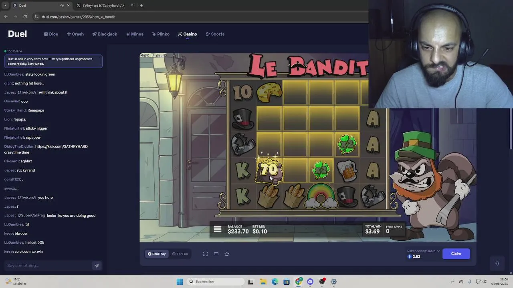Open Microsoft Store from taskbar
Screen dimensions: 513x288
(x=287, y=282)
